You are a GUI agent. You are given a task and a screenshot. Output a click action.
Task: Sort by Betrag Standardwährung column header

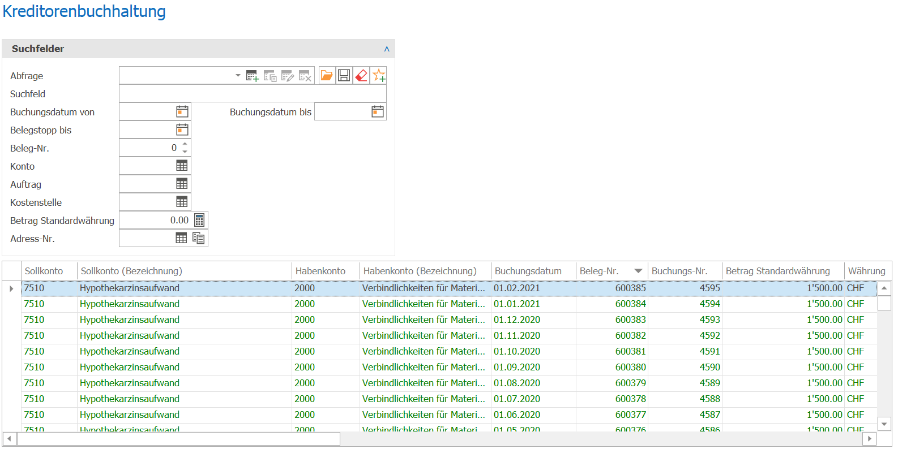pos(783,271)
